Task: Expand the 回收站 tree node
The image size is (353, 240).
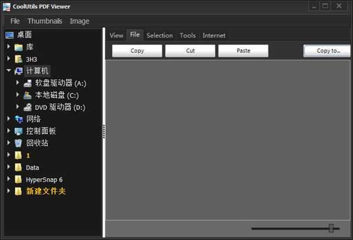Action: (9, 142)
